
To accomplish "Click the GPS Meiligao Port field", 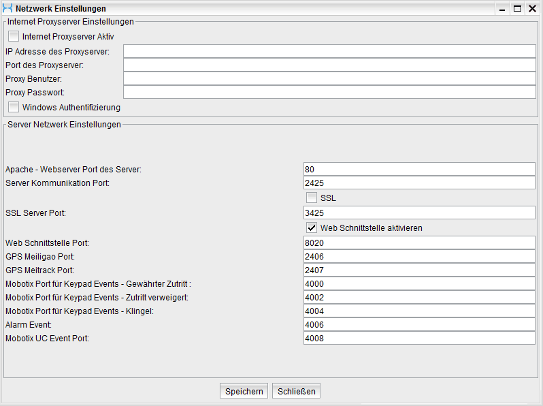I will point(419,257).
